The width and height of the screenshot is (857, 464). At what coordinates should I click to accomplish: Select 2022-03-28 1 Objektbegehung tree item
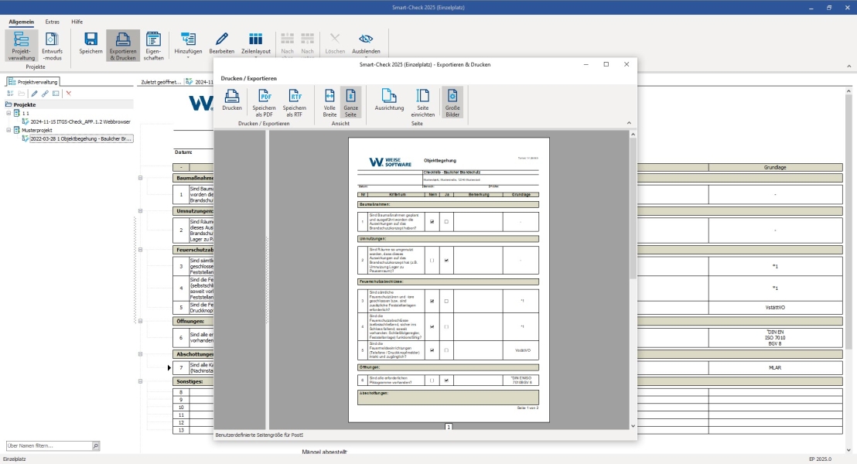click(80, 139)
